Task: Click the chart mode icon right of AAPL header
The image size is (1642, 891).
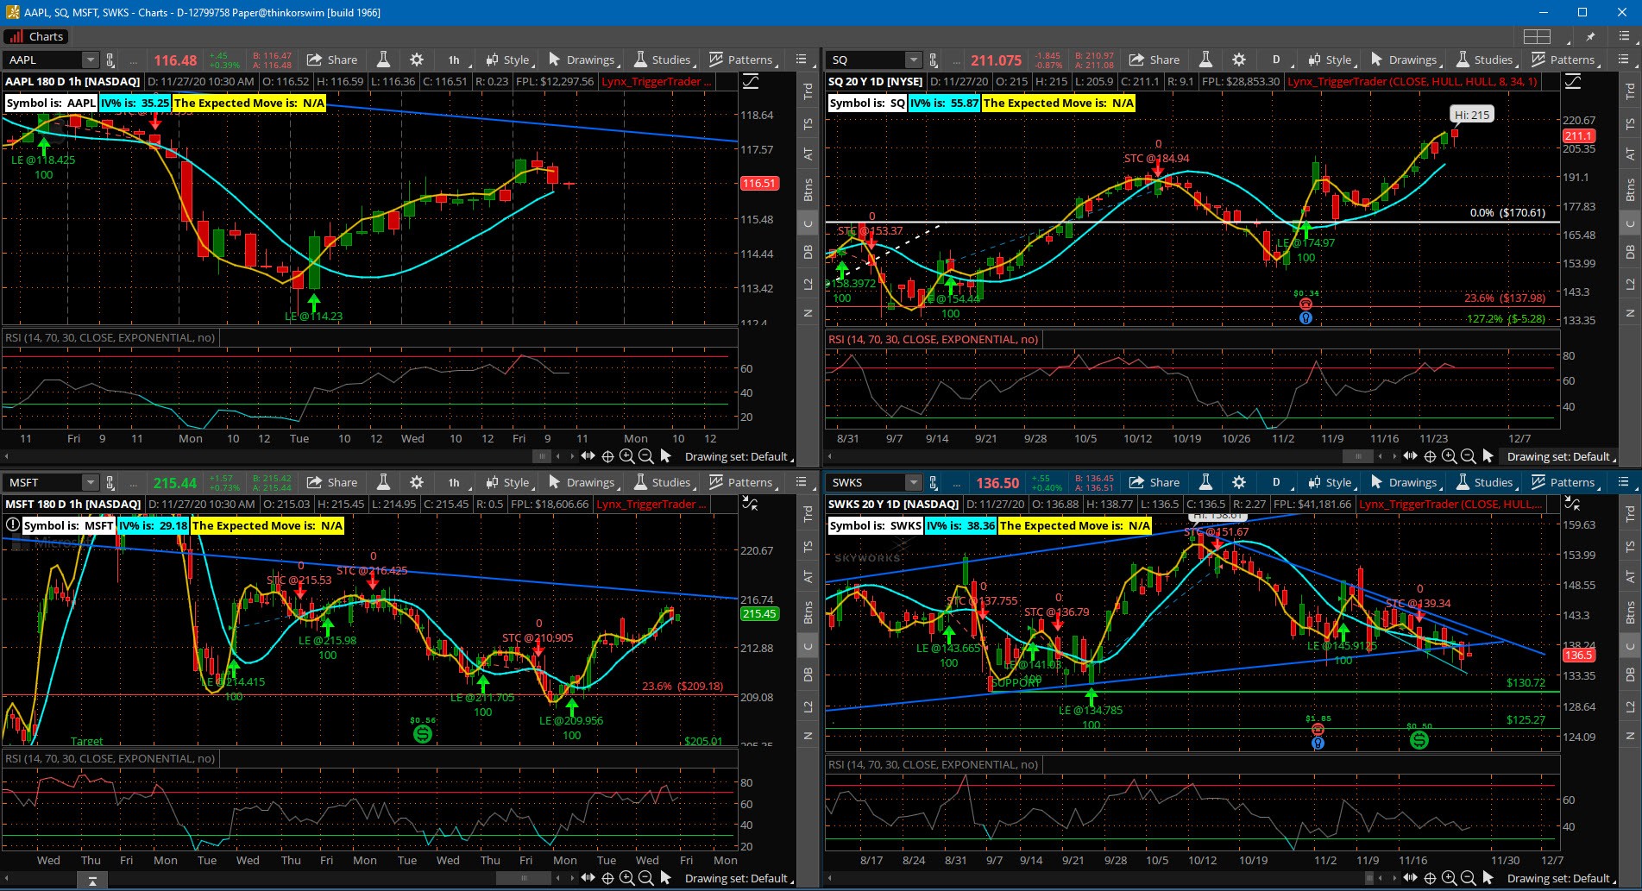Action: 751,81
